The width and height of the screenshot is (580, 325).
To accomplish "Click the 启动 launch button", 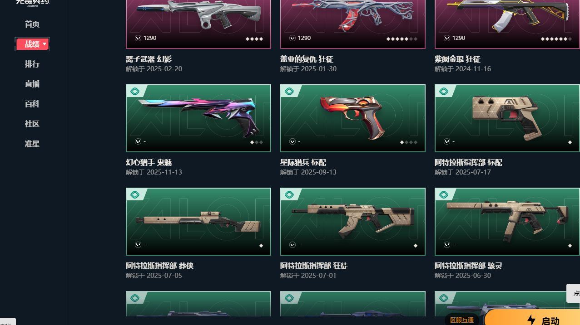I will (x=532, y=318).
